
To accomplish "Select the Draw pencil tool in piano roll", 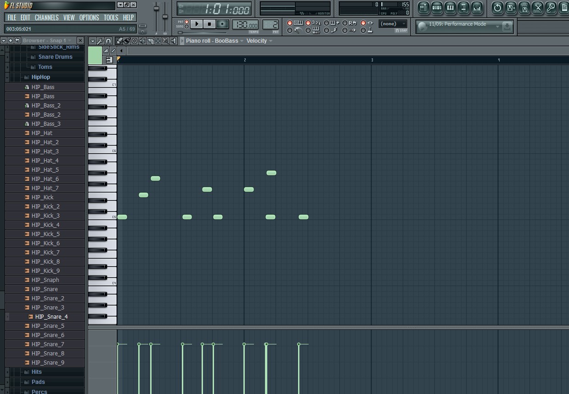I will click(x=119, y=41).
